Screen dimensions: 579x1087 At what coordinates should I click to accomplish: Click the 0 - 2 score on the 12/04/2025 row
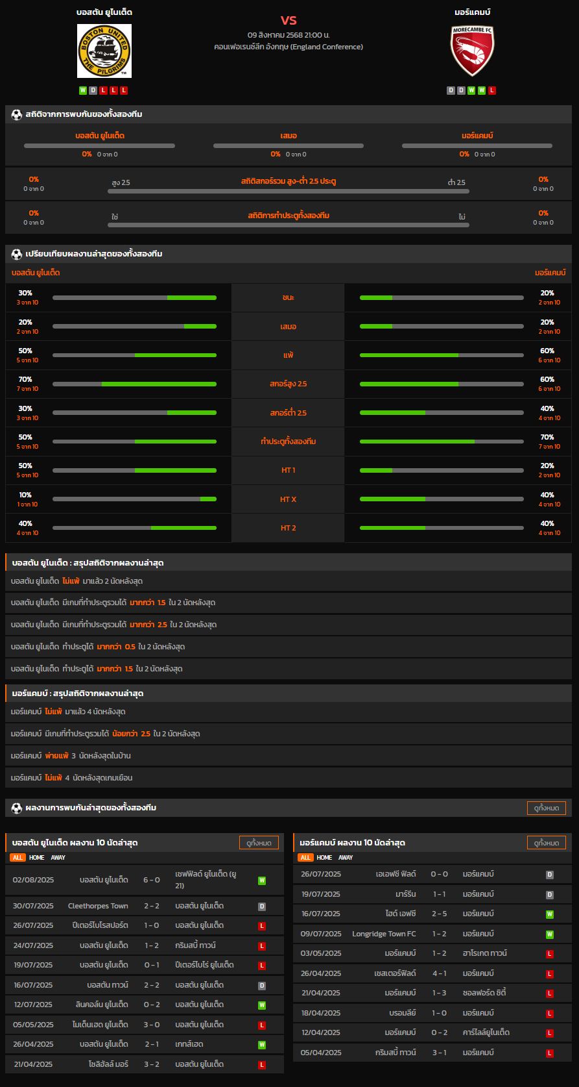[x=440, y=1033]
